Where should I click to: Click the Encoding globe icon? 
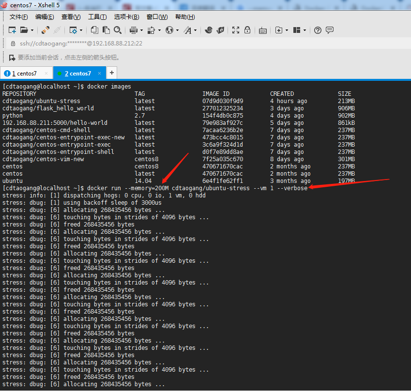(169, 30)
